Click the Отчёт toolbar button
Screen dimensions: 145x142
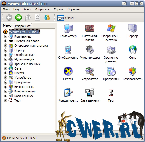click(66, 18)
